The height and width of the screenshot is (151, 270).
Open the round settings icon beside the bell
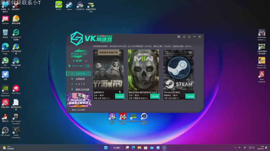pos(189,37)
